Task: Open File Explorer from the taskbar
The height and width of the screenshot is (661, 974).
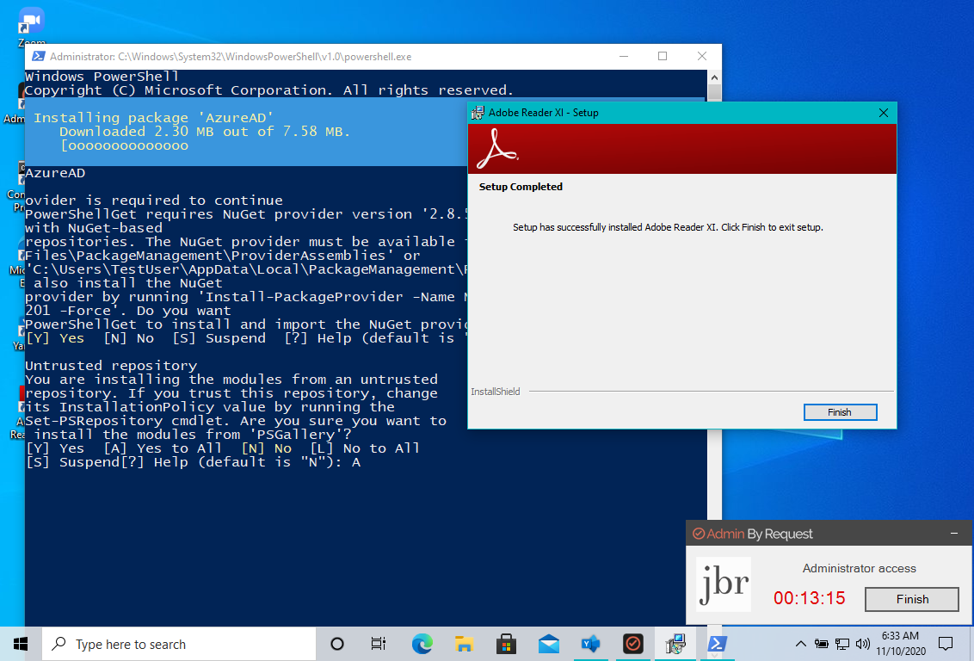Action: pos(464,644)
